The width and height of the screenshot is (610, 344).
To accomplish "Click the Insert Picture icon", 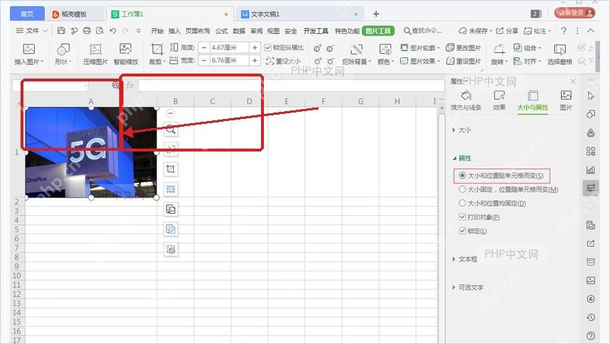I will point(29,50).
